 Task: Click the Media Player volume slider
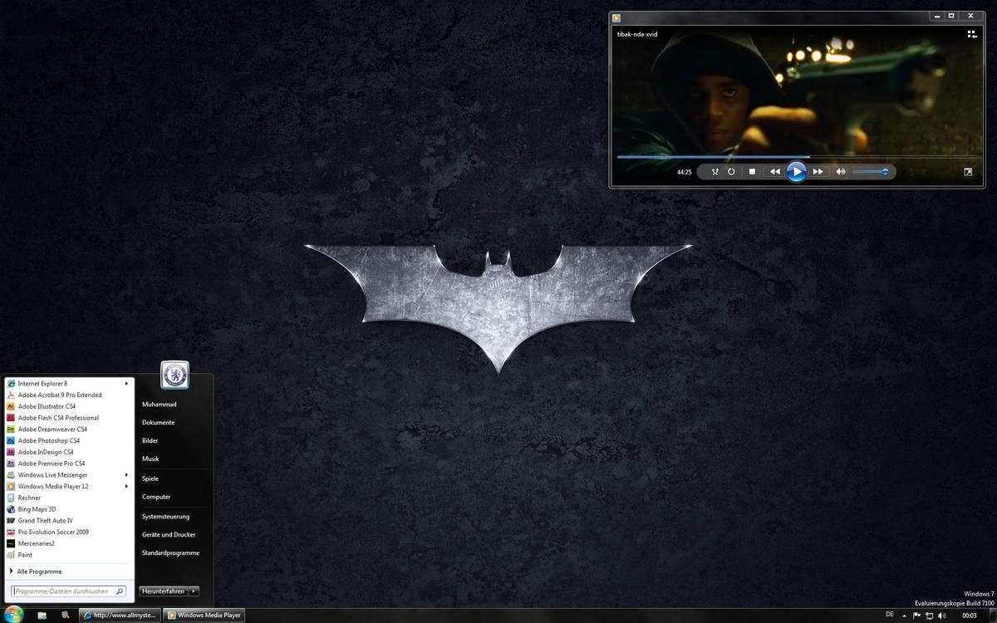(871, 172)
